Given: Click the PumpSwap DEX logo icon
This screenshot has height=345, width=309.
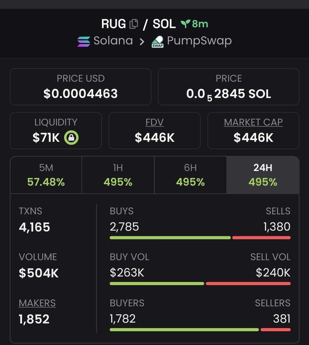Looking at the screenshot, I should pos(157,42).
